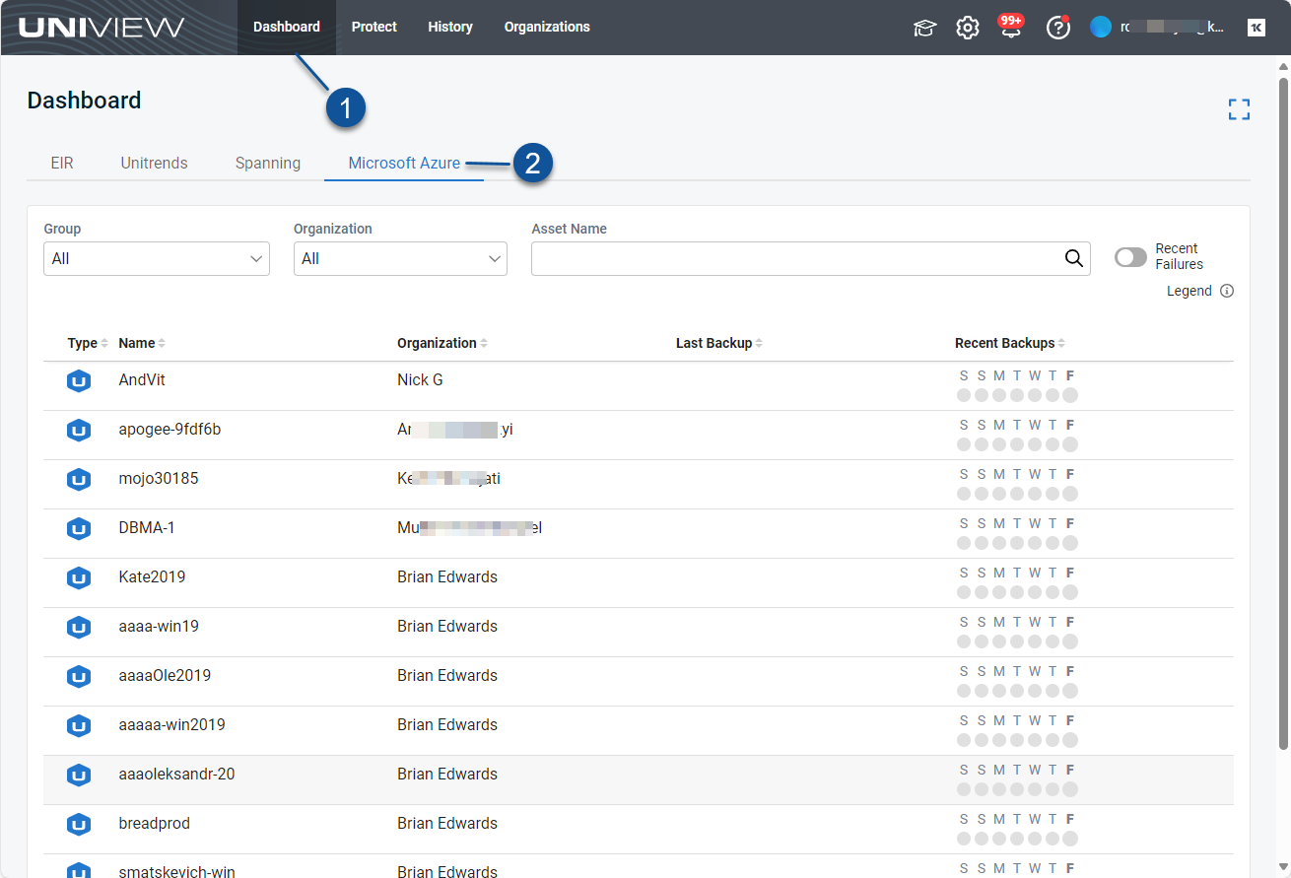This screenshot has width=1291, height=878.
Task: Click the search magnifier in Asset Name
Action: click(1074, 258)
